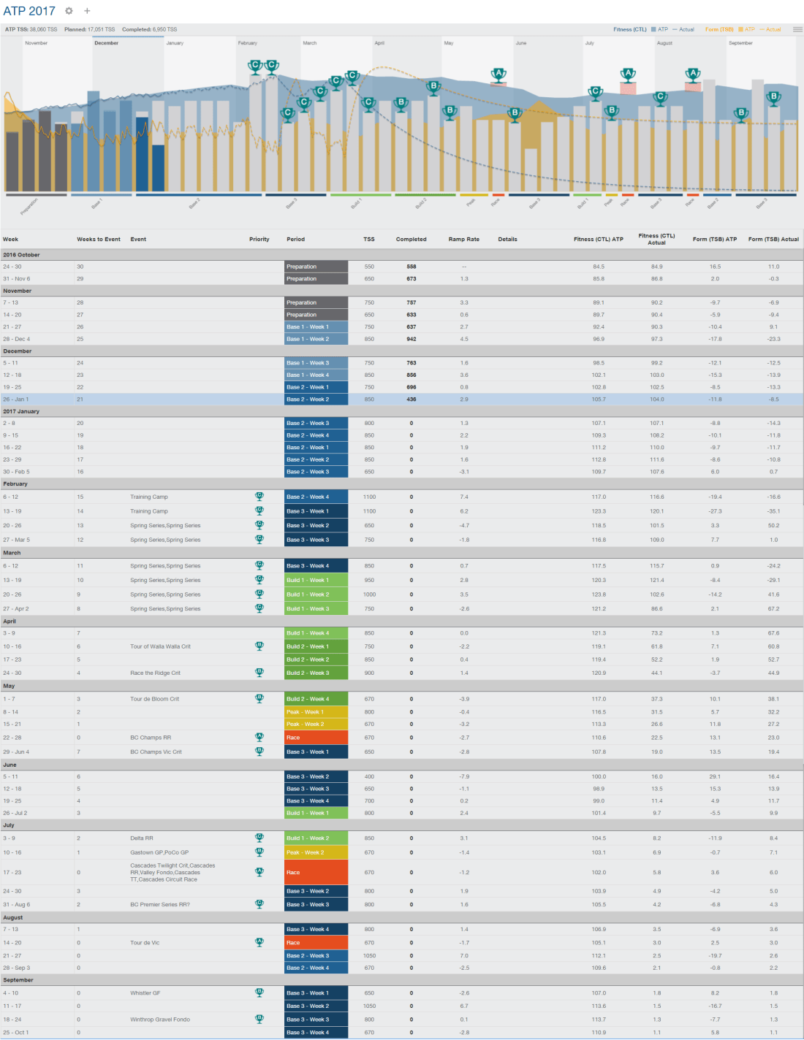Screen dimensions: 804x1040
Task: Select the December month tab on chart
Action: (x=107, y=43)
